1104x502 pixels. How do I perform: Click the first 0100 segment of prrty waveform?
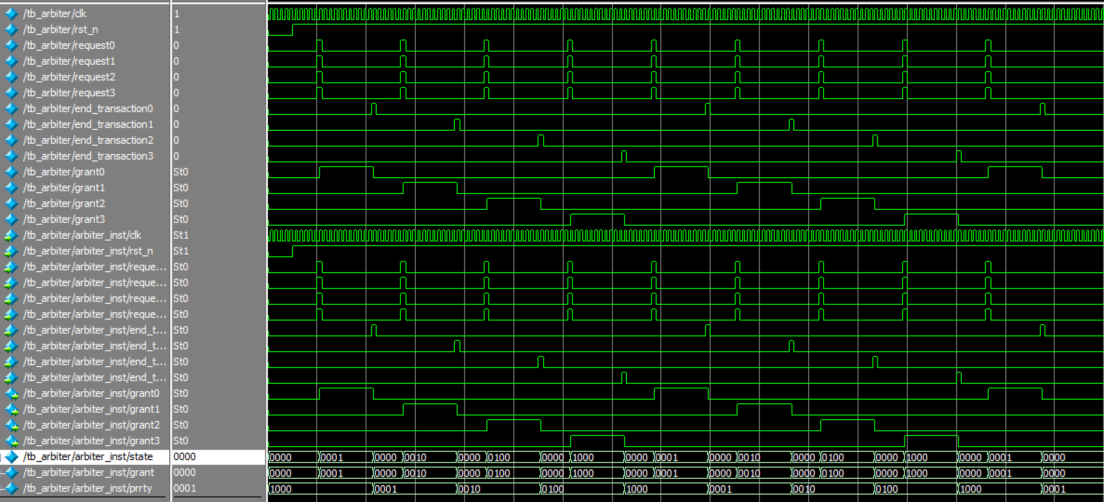pyautogui.click(x=582, y=489)
